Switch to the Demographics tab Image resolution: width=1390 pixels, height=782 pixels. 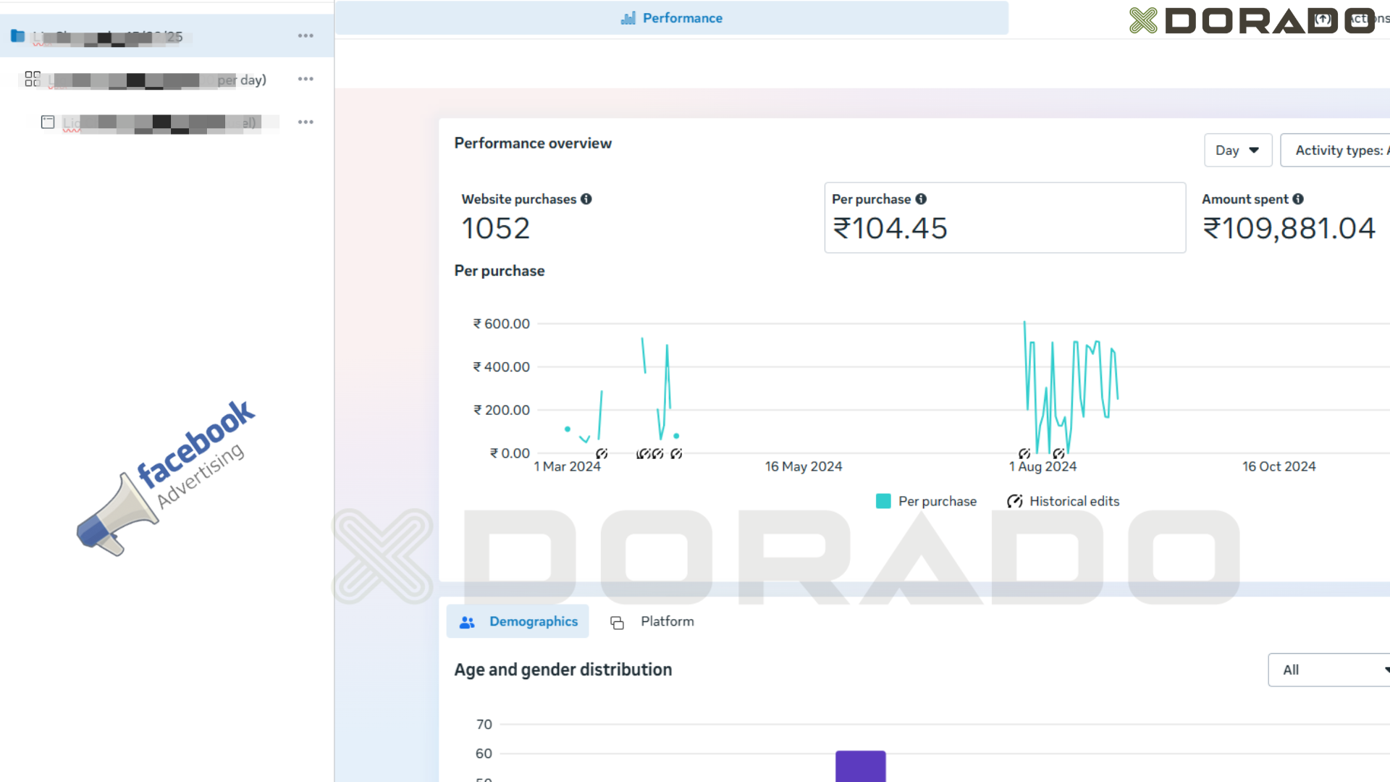pos(518,621)
